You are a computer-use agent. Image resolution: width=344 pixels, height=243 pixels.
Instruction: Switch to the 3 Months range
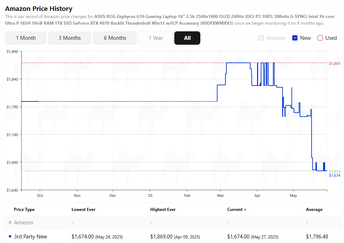click(x=70, y=38)
